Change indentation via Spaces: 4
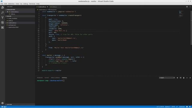 click(167, 107)
